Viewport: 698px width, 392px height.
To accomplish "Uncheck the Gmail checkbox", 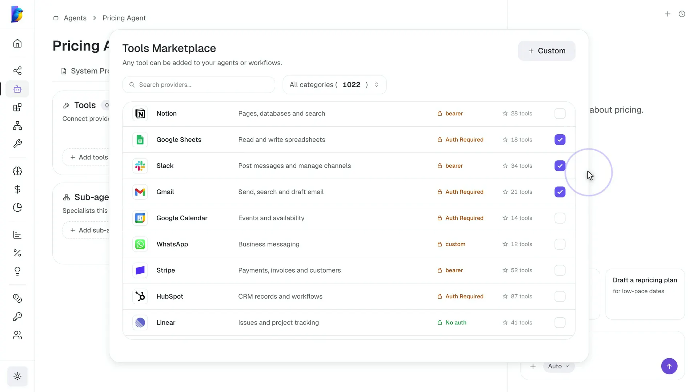I will [560, 192].
